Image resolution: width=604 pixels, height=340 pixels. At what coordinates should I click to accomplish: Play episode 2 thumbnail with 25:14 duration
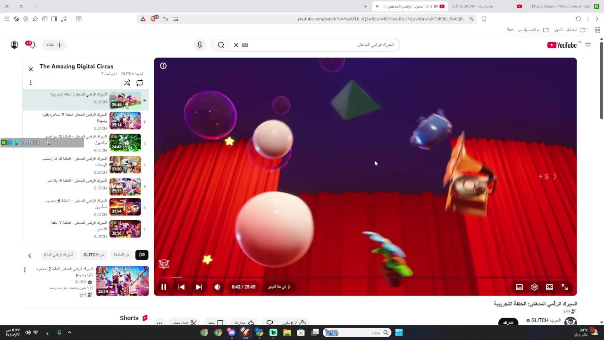pyautogui.click(x=125, y=121)
